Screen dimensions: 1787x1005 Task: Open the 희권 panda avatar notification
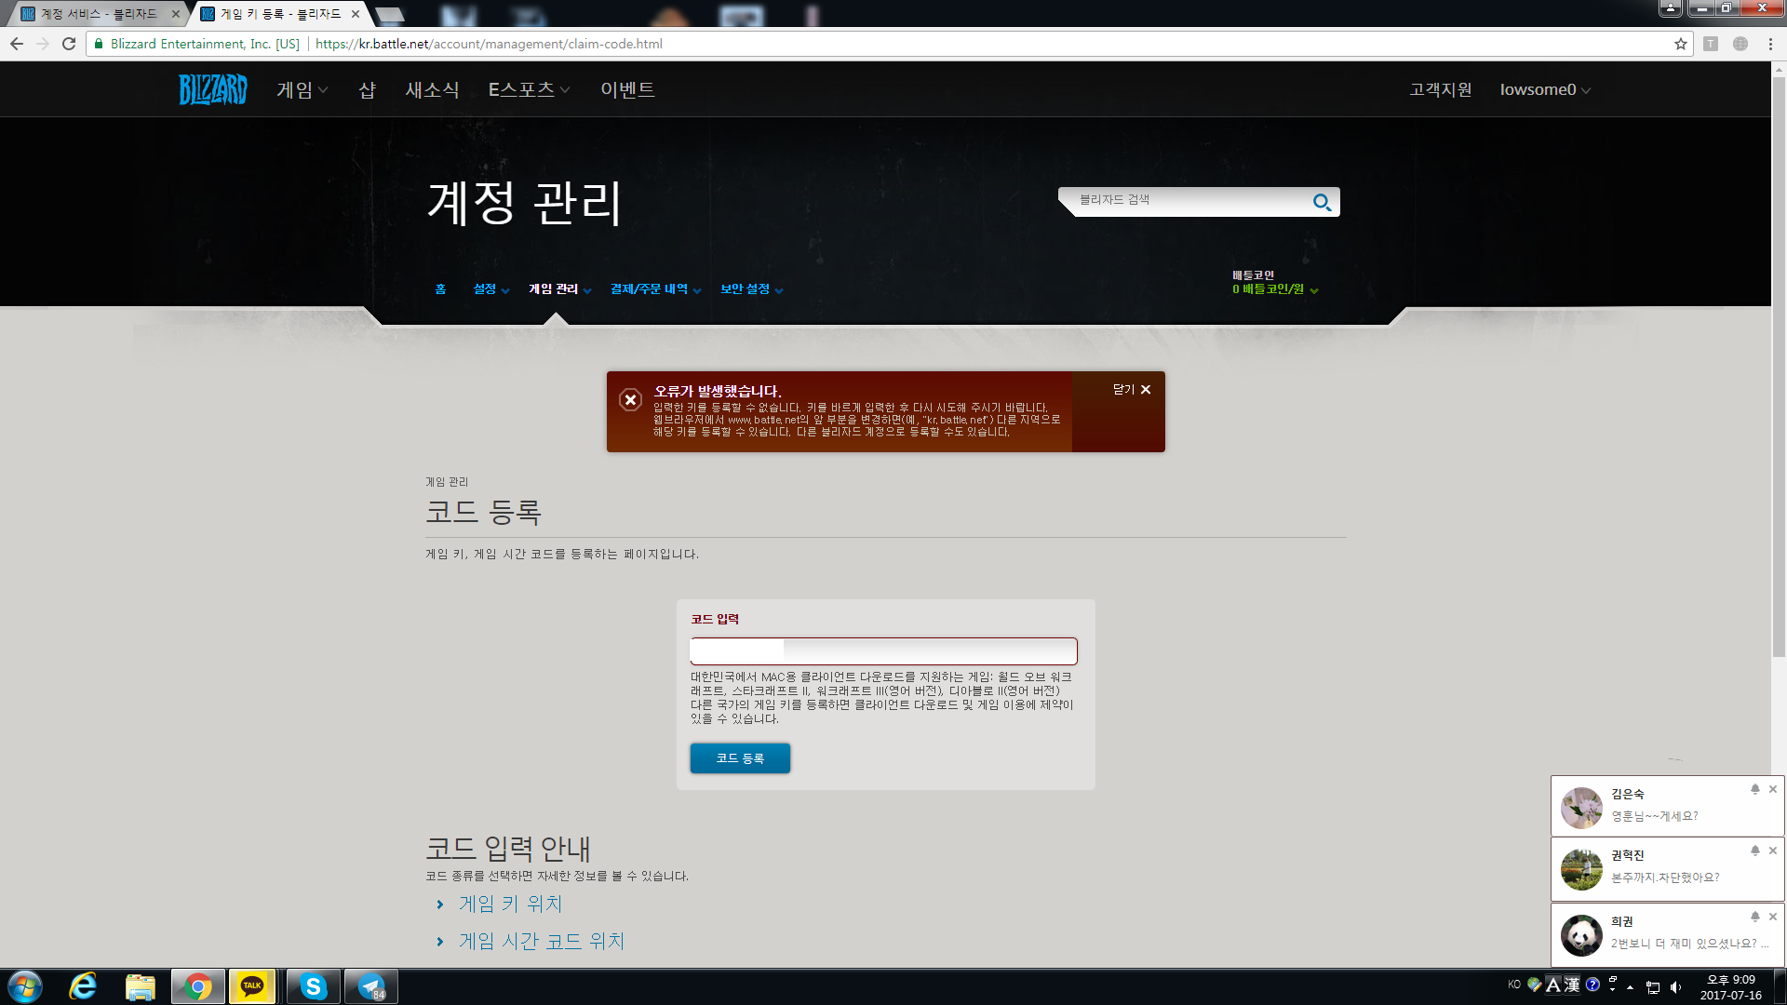(1581, 935)
